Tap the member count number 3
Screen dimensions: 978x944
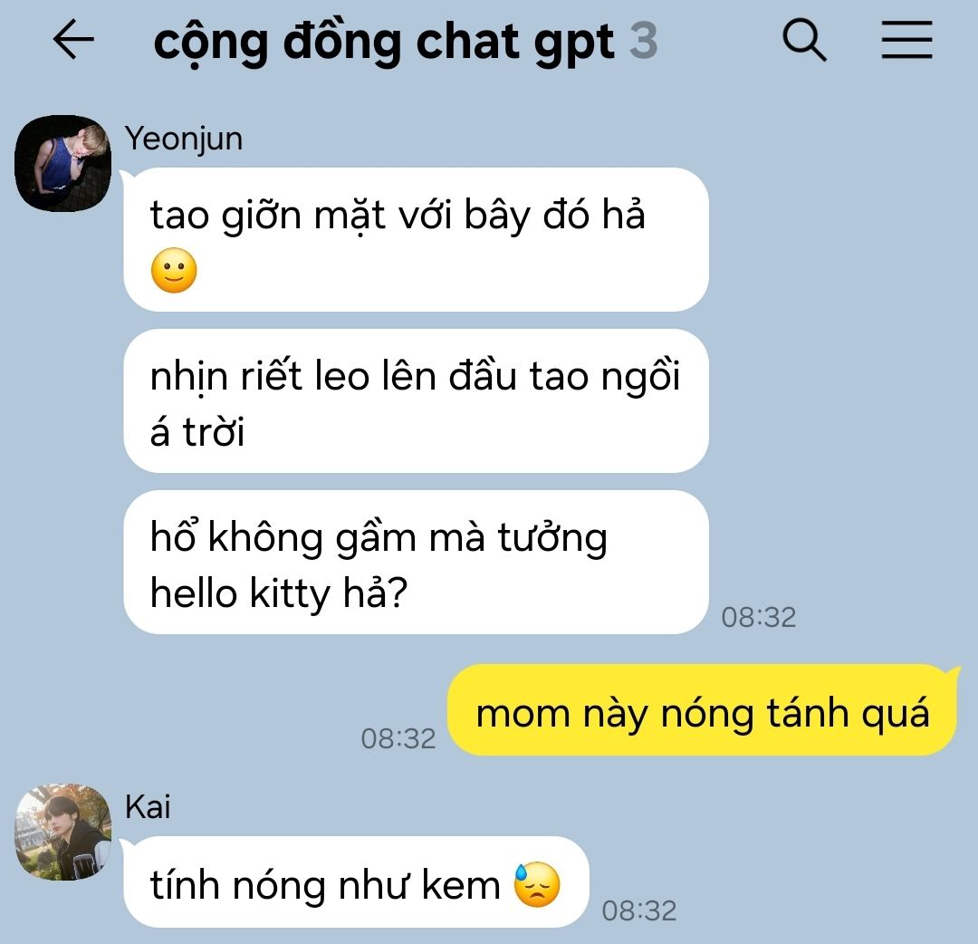tap(643, 41)
